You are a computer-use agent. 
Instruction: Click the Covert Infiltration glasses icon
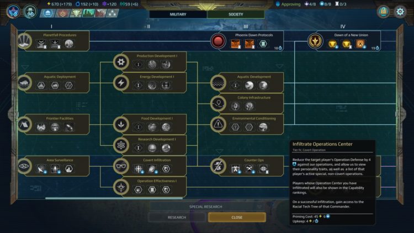coord(121,166)
